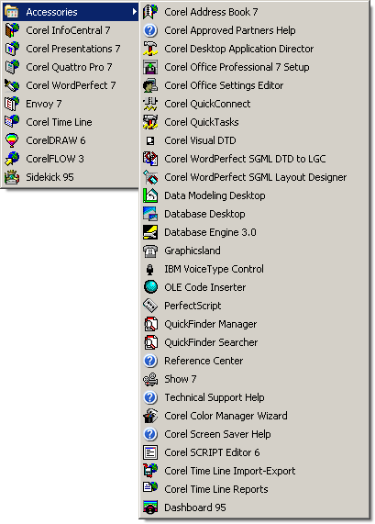This screenshot has width=375, height=524.
Task: Expand the Accessories submenu arrow
Action: [x=134, y=12]
